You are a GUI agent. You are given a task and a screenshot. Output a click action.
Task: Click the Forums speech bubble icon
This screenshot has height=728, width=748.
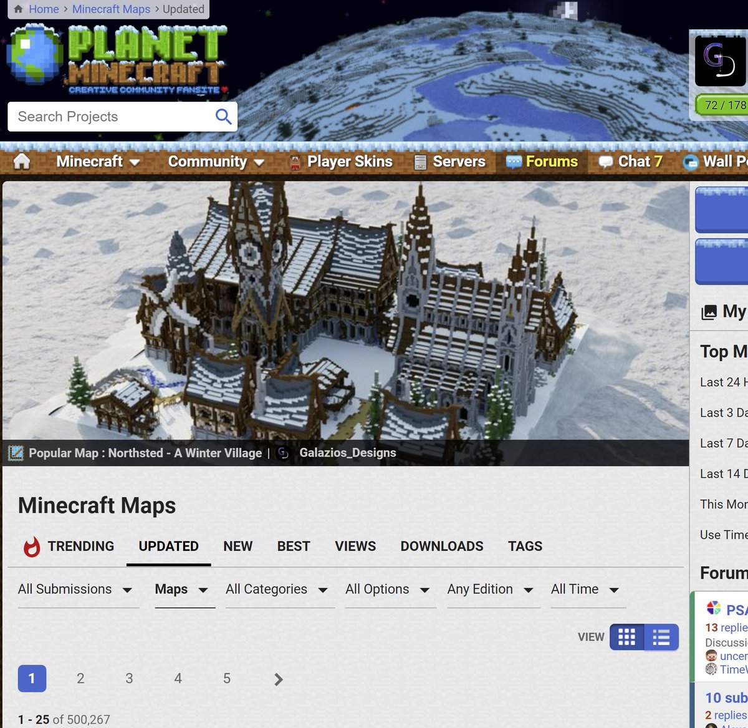click(x=514, y=162)
